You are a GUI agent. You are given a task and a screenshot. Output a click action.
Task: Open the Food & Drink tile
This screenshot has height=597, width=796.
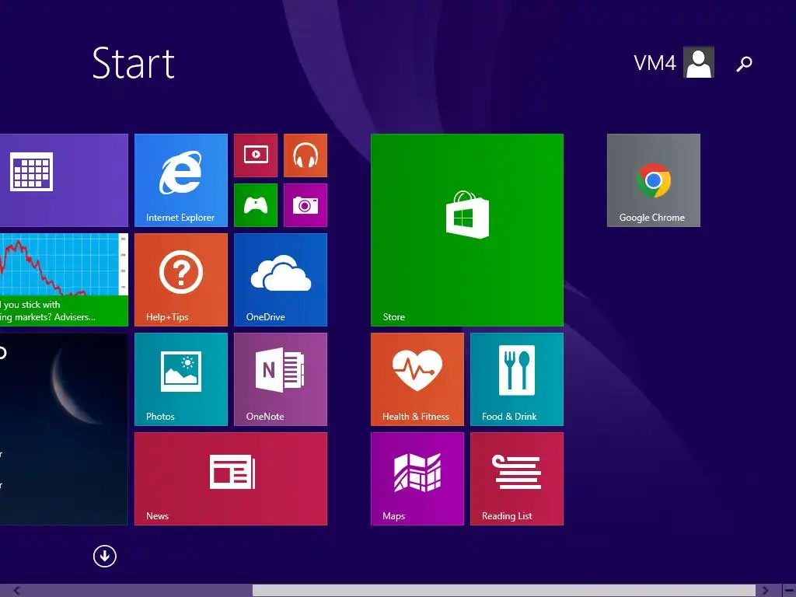click(x=517, y=379)
